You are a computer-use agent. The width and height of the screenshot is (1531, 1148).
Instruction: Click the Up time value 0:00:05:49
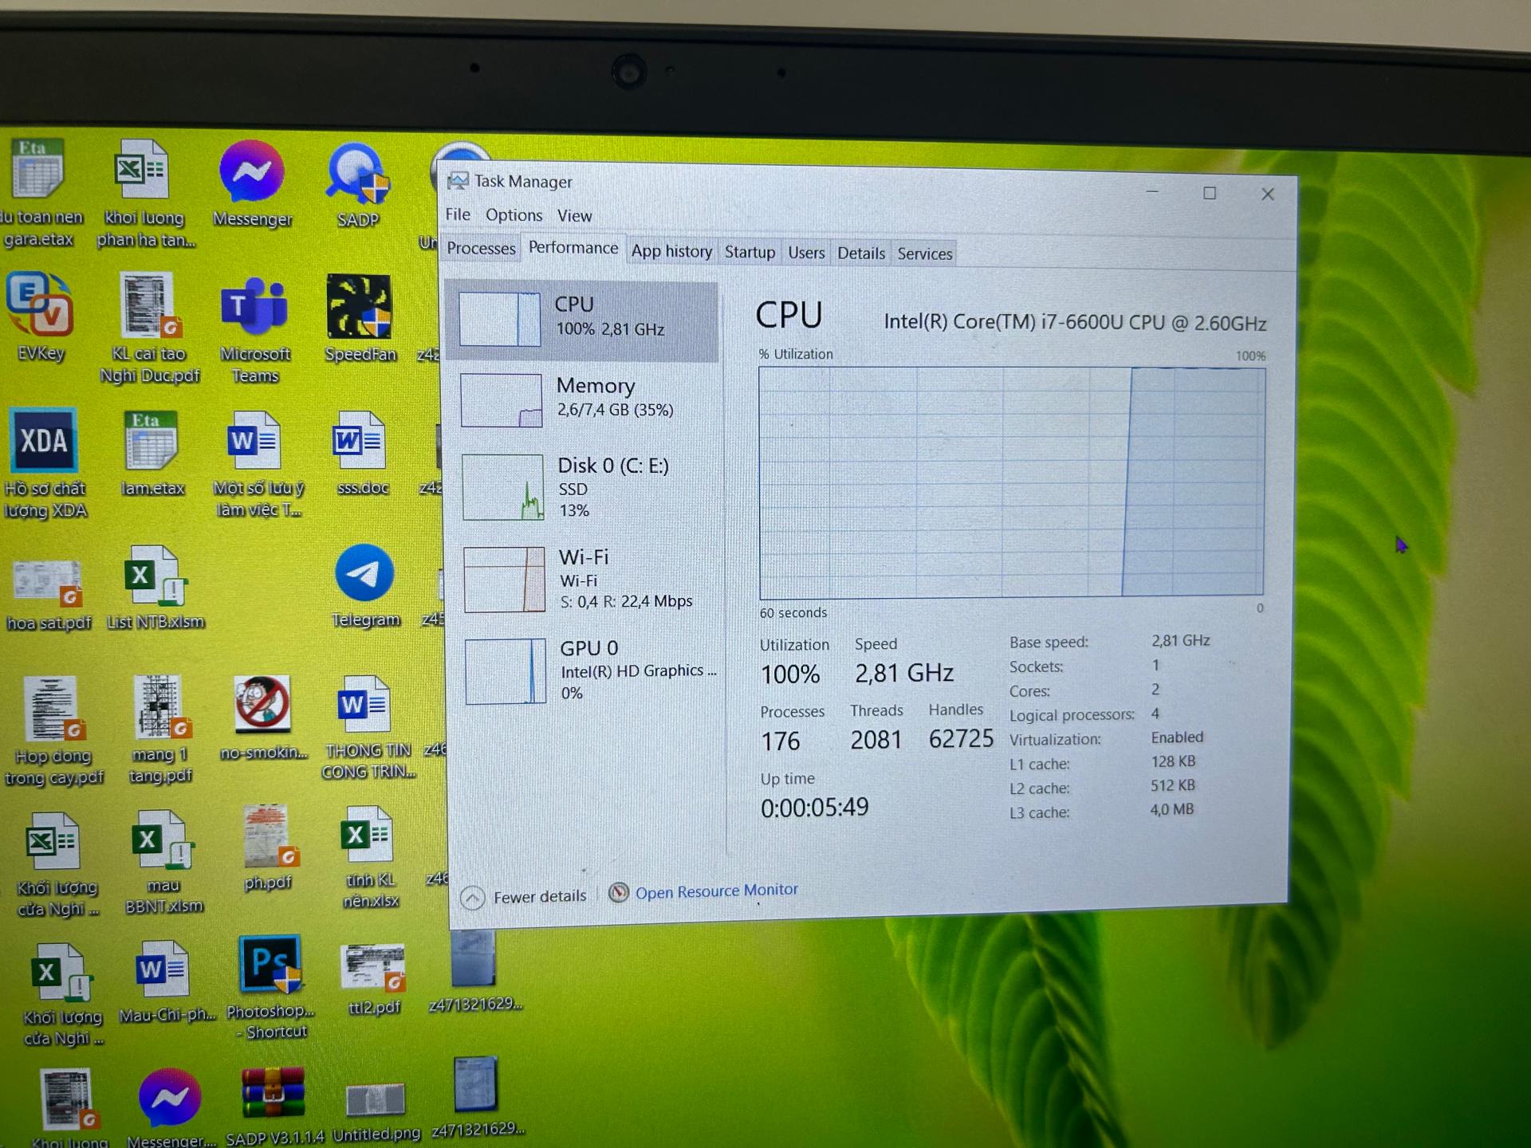pyautogui.click(x=814, y=807)
